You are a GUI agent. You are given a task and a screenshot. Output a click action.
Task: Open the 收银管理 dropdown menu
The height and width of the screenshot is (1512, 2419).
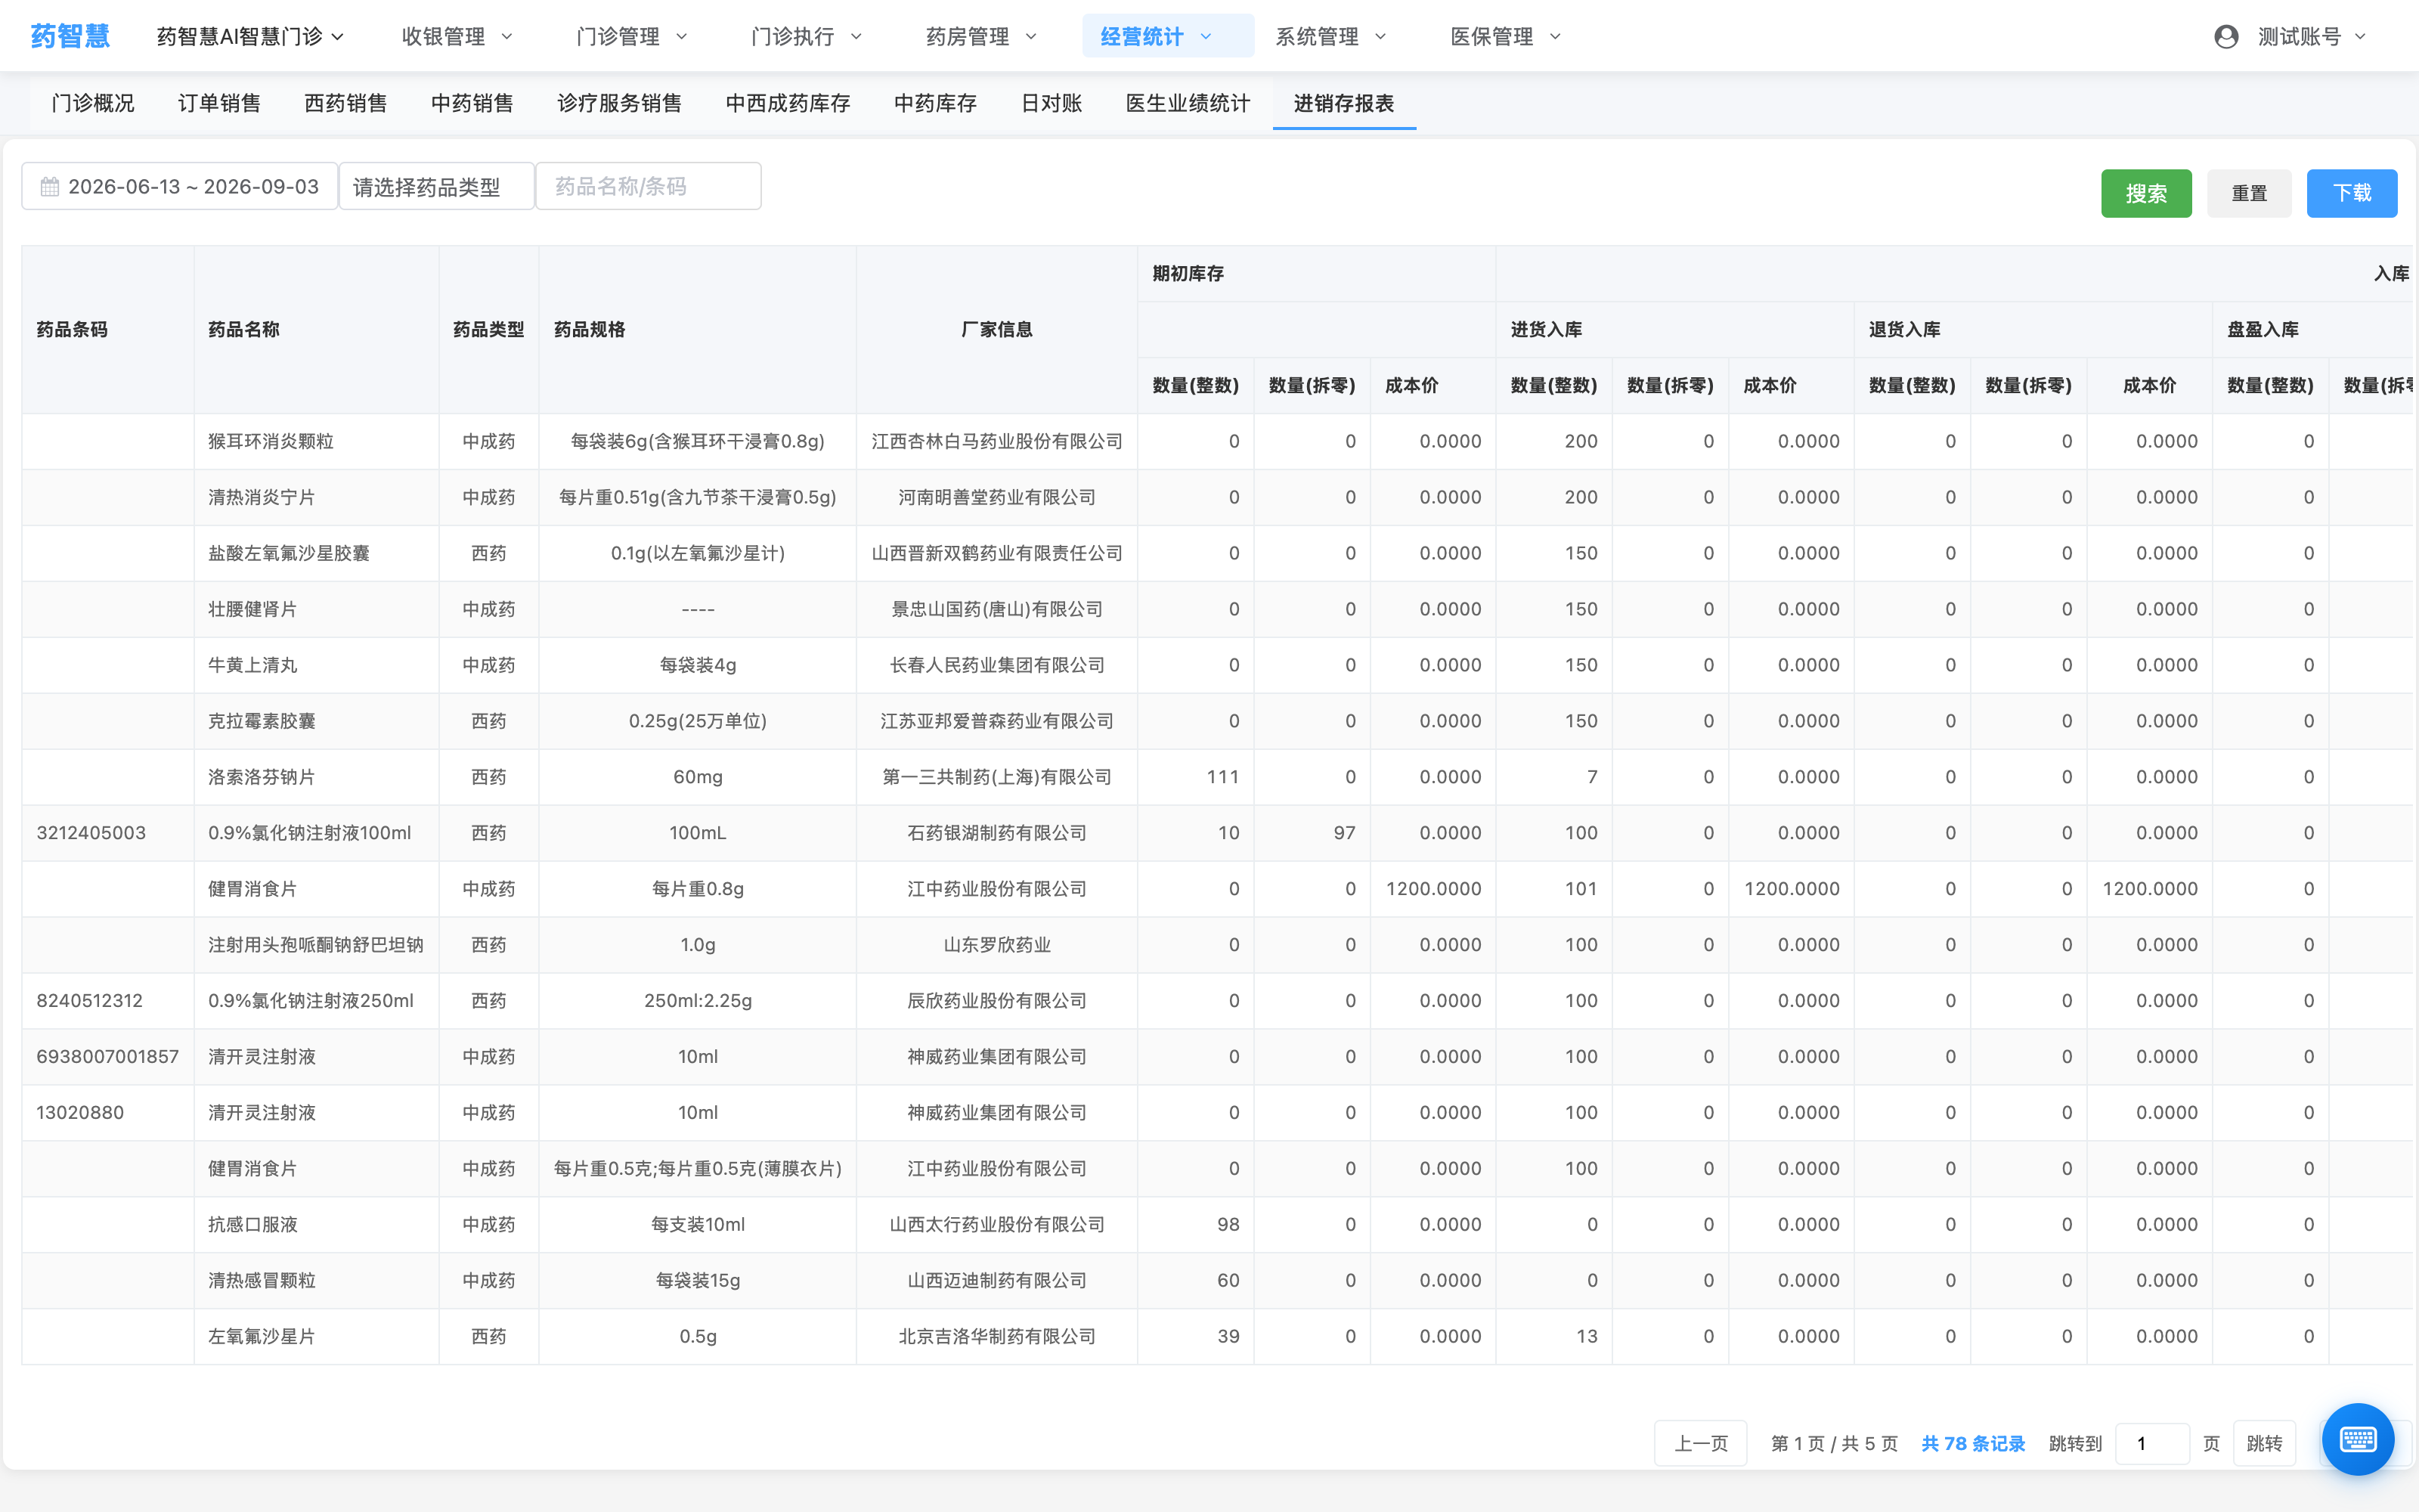[x=457, y=37]
